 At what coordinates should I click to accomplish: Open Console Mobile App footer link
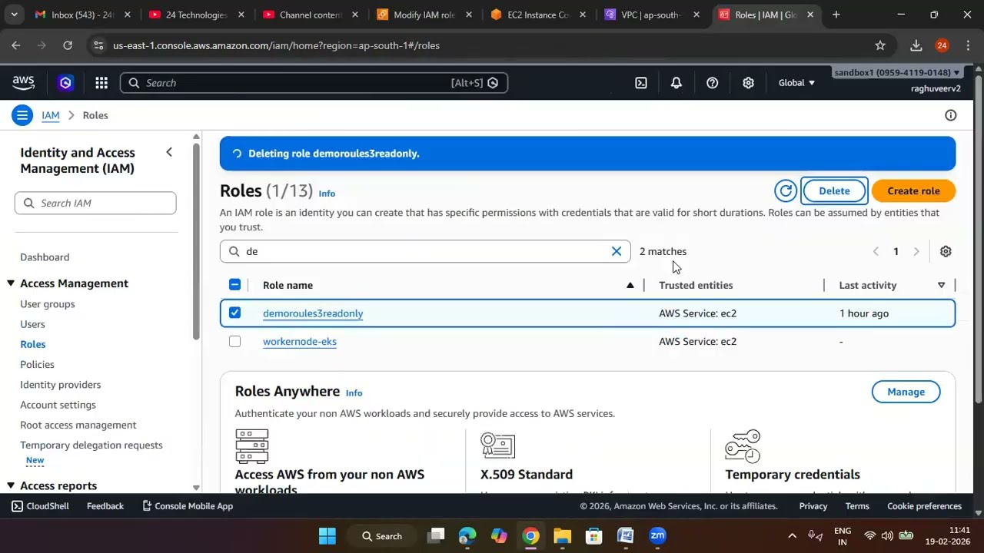click(188, 506)
